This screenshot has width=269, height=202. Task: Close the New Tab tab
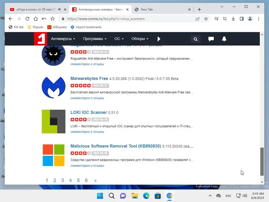(189, 9)
